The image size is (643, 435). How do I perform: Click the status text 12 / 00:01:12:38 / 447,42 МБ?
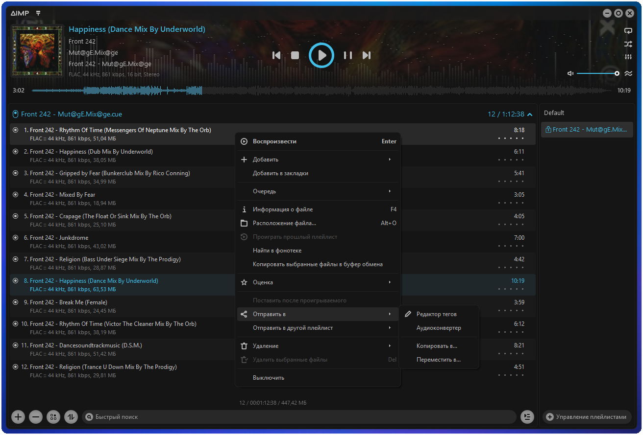[x=272, y=403]
